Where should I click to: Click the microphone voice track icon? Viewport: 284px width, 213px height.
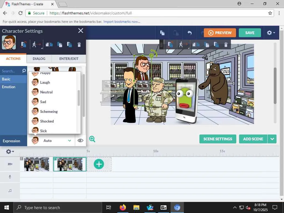pos(10,177)
